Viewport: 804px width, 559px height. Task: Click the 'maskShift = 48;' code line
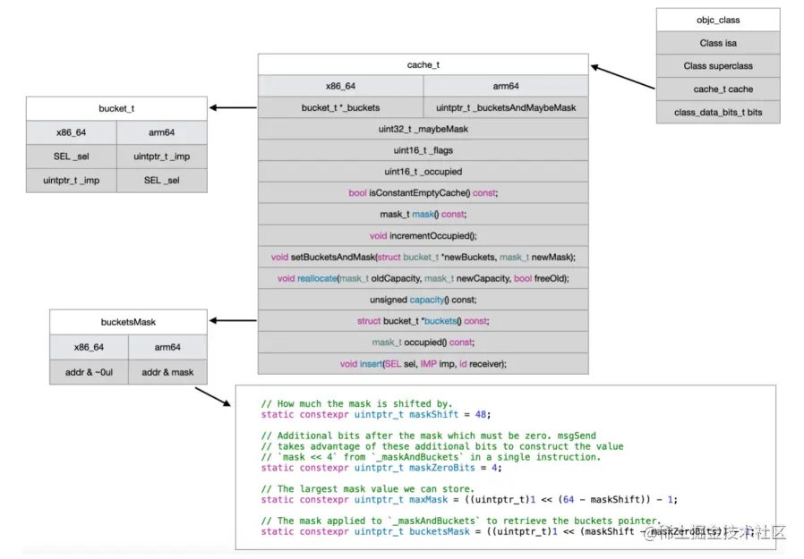pos(376,414)
